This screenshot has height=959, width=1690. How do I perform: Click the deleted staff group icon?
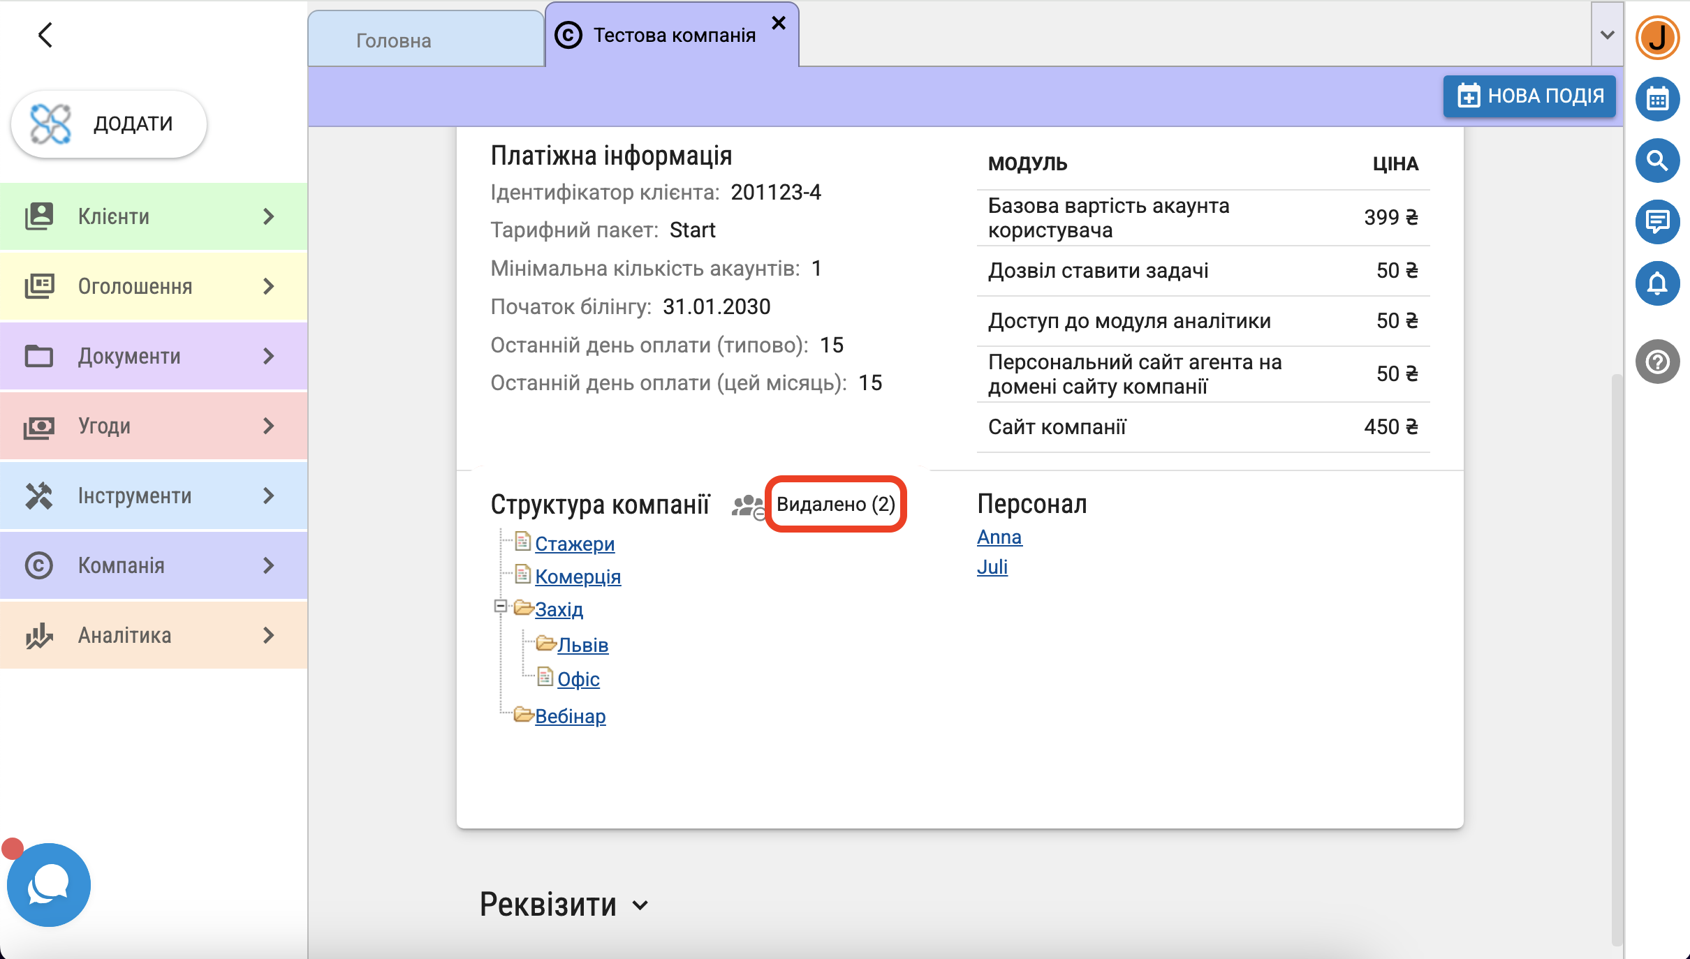tap(748, 505)
